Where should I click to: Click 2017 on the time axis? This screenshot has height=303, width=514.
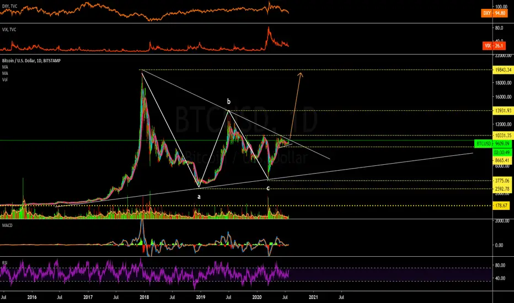pyautogui.click(x=88, y=297)
